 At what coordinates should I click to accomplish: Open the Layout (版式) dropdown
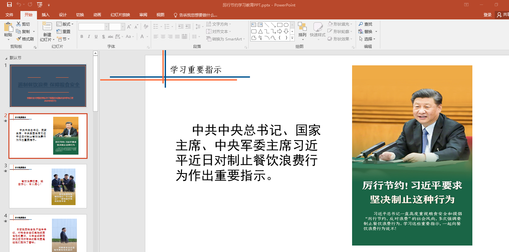[x=65, y=24]
